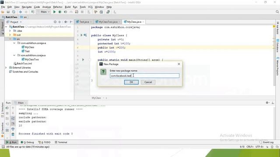Click the src breadcrumb
Image resolution: width=280 pixels, height=157 pixels.
click(x=24, y=17)
